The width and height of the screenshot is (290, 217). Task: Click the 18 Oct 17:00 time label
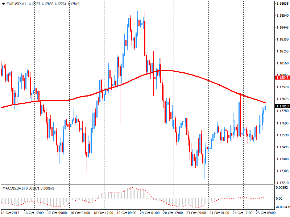point(103,213)
